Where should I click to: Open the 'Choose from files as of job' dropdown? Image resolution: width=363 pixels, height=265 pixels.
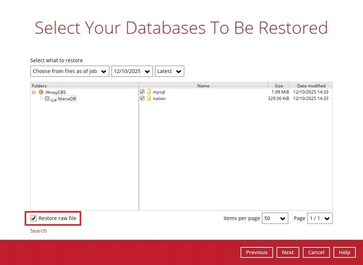click(x=70, y=71)
